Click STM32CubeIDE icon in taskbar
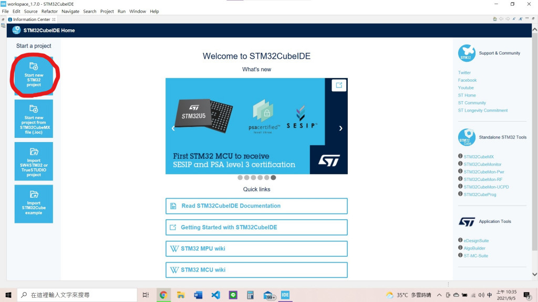Viewport: 538px width, 302px height. click(285, 295)
